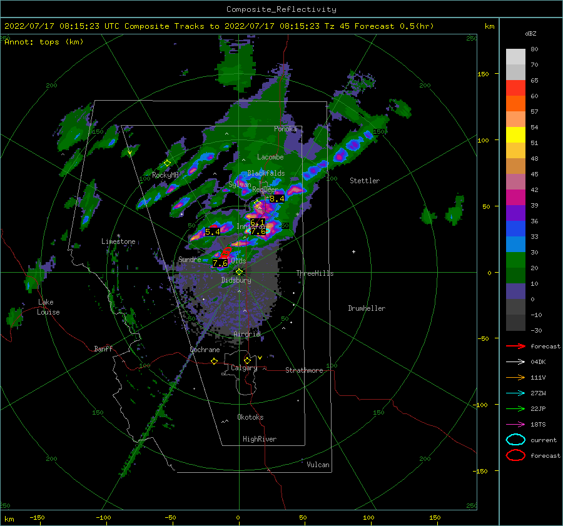Click the cyan 27ZW arrow legend icon
This screenshot has width=563, height=526.
(x=515, y=393)
